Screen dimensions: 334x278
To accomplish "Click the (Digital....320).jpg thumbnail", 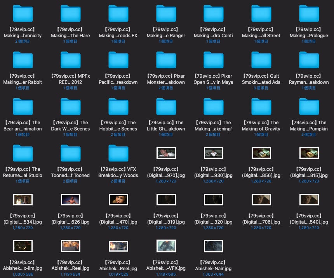I will pos(214,200).
